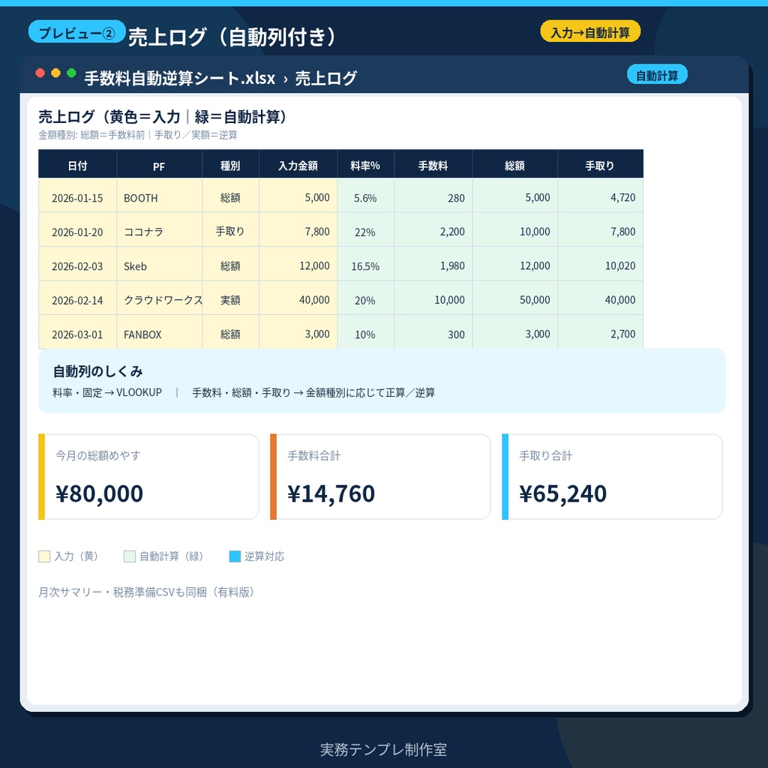Select the 手数料 column header
The width and height of the screenshot is (768, 768).
433,164
